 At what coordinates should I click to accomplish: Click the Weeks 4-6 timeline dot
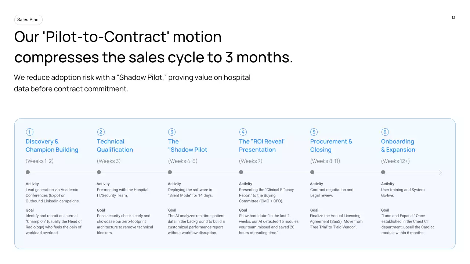click(170, 172)
